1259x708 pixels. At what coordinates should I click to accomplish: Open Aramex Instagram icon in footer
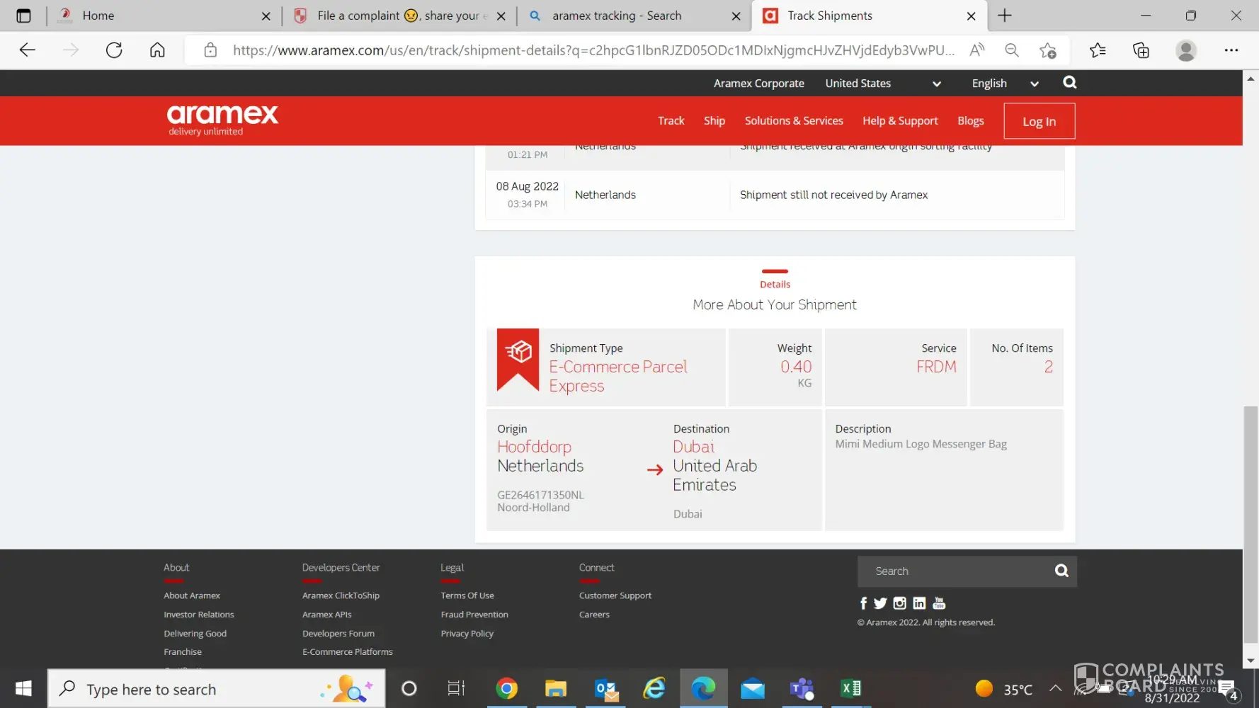[899, 603]
